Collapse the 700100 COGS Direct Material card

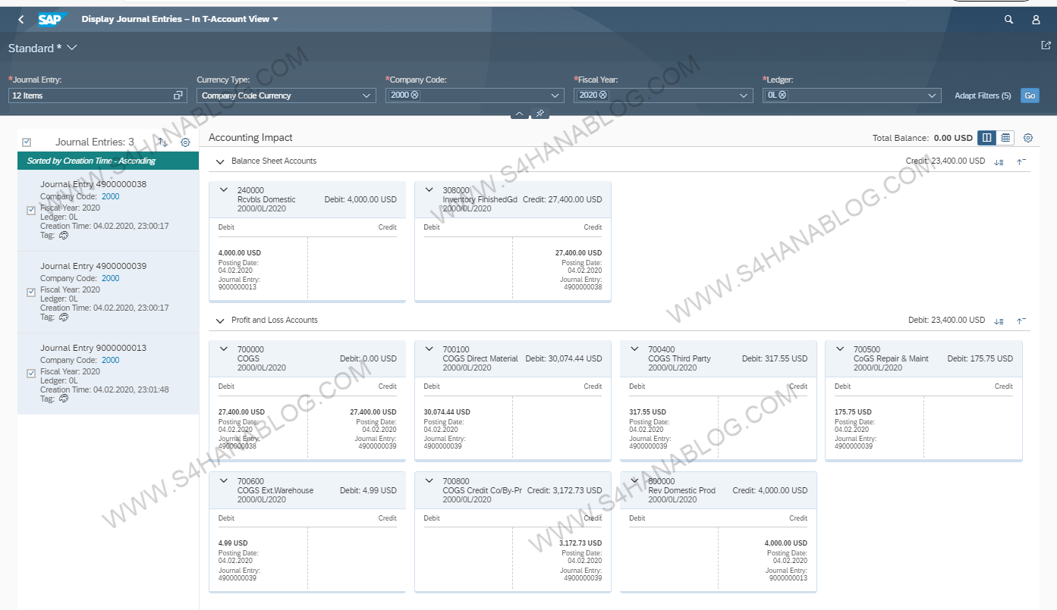[429, 349]
